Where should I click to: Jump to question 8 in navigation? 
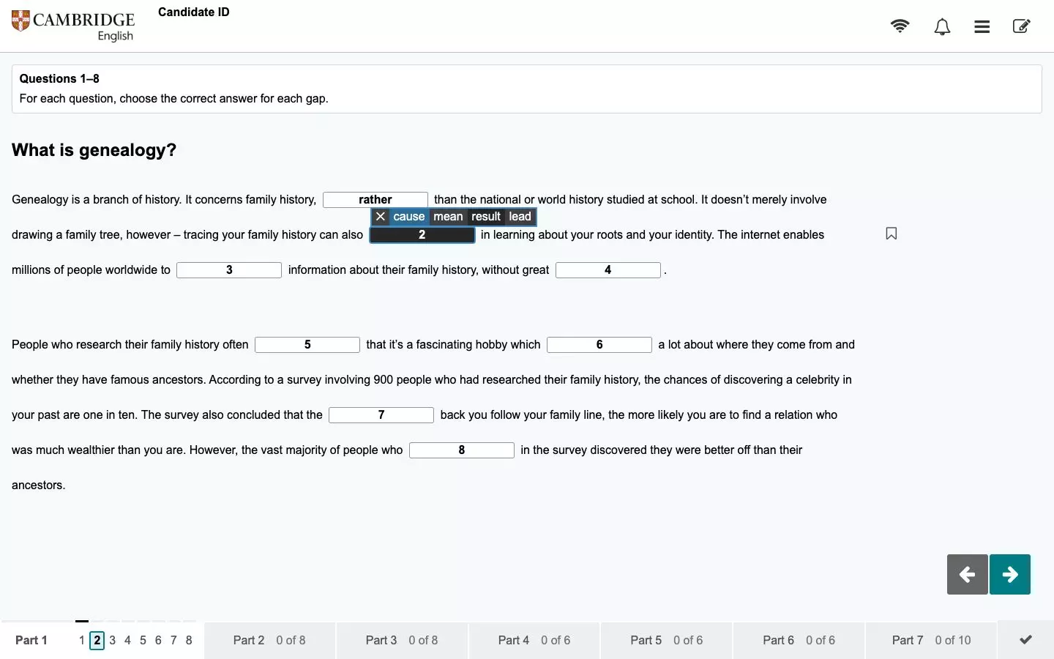(189, 640)
